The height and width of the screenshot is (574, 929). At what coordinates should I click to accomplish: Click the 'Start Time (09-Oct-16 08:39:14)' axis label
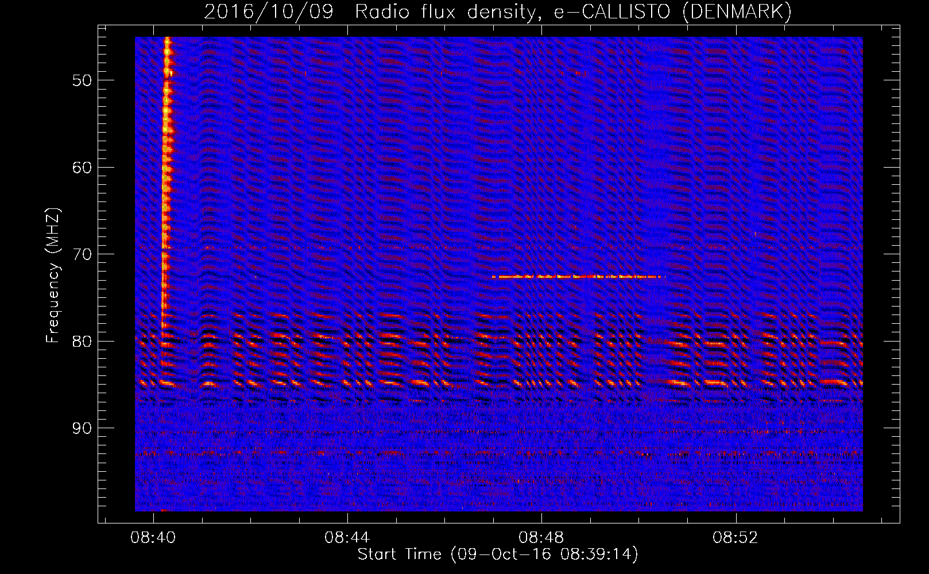(498, 554)
